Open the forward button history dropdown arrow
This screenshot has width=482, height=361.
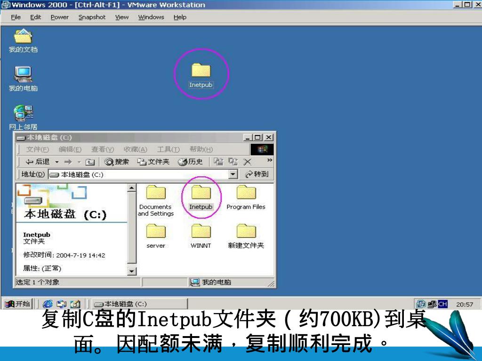coord(79,162)
